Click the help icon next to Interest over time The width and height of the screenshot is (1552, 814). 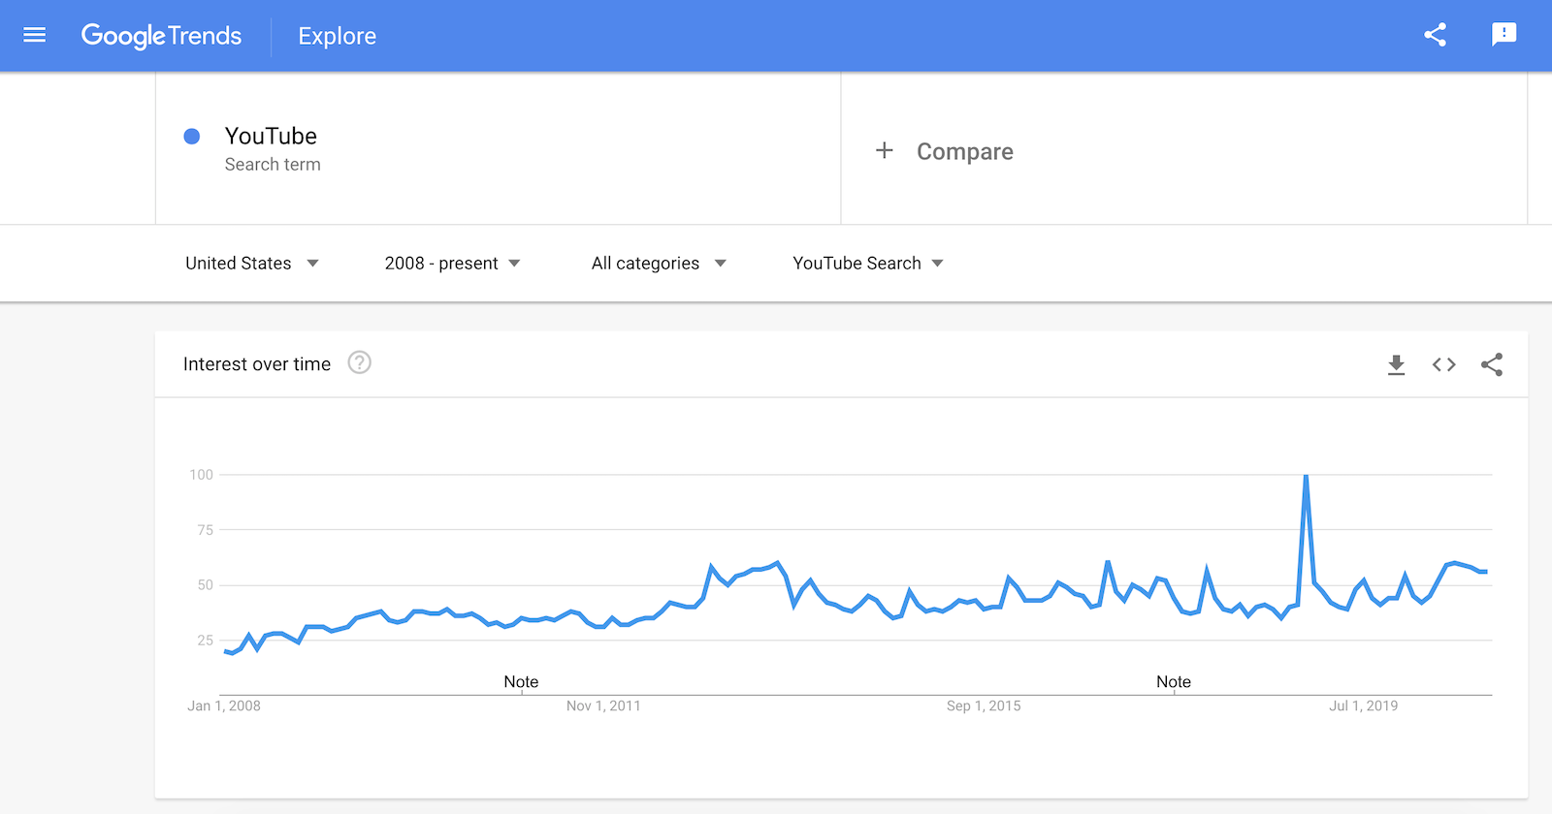359,362
